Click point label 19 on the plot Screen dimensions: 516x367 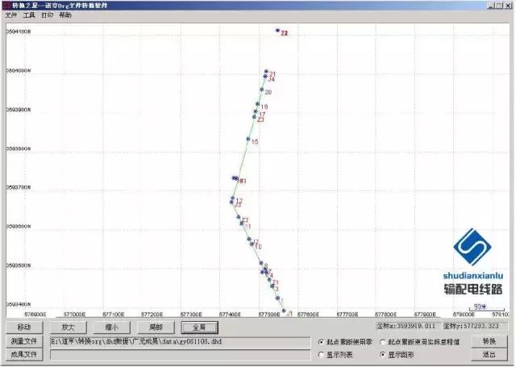pos(264,106)
